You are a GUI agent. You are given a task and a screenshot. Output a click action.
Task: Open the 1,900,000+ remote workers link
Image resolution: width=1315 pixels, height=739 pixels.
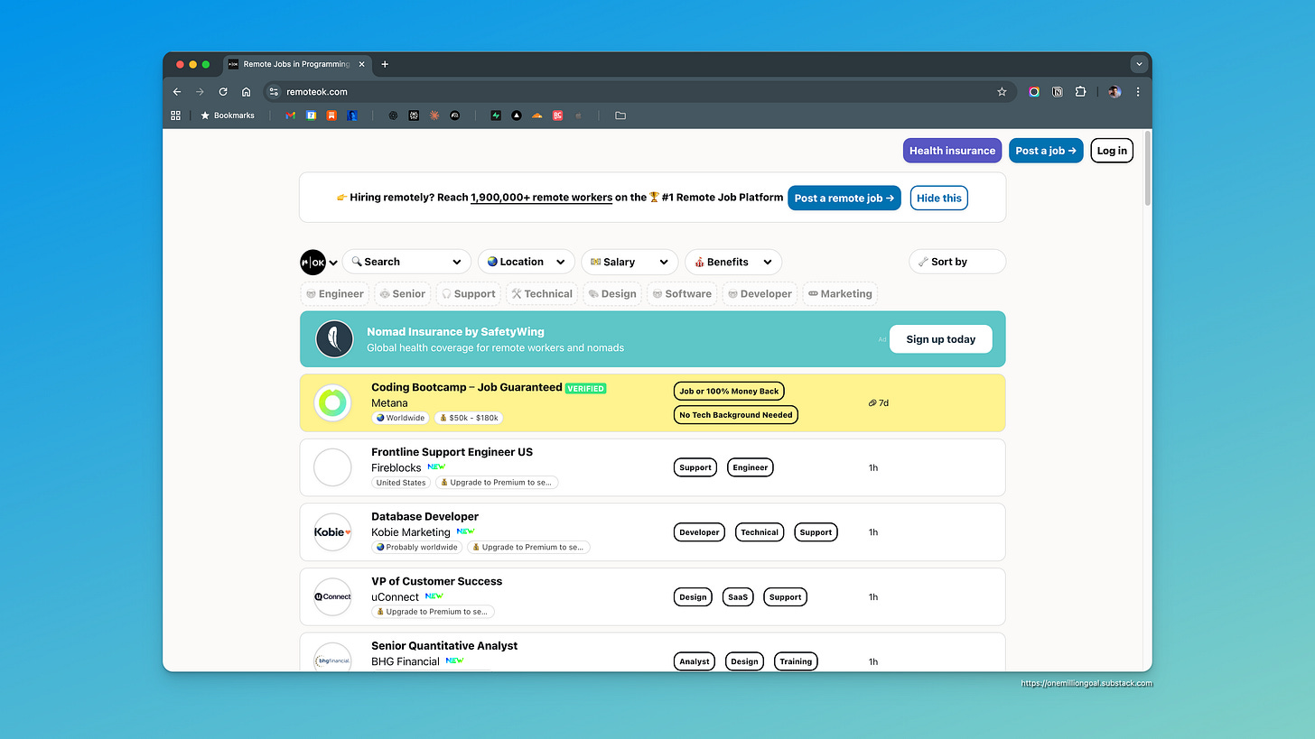541,198
